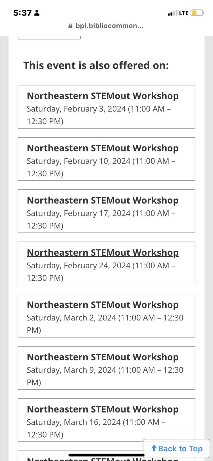Open bpl.bibliocommons address bar
Screen dimensions: 213x461
(x=106, y=26)
